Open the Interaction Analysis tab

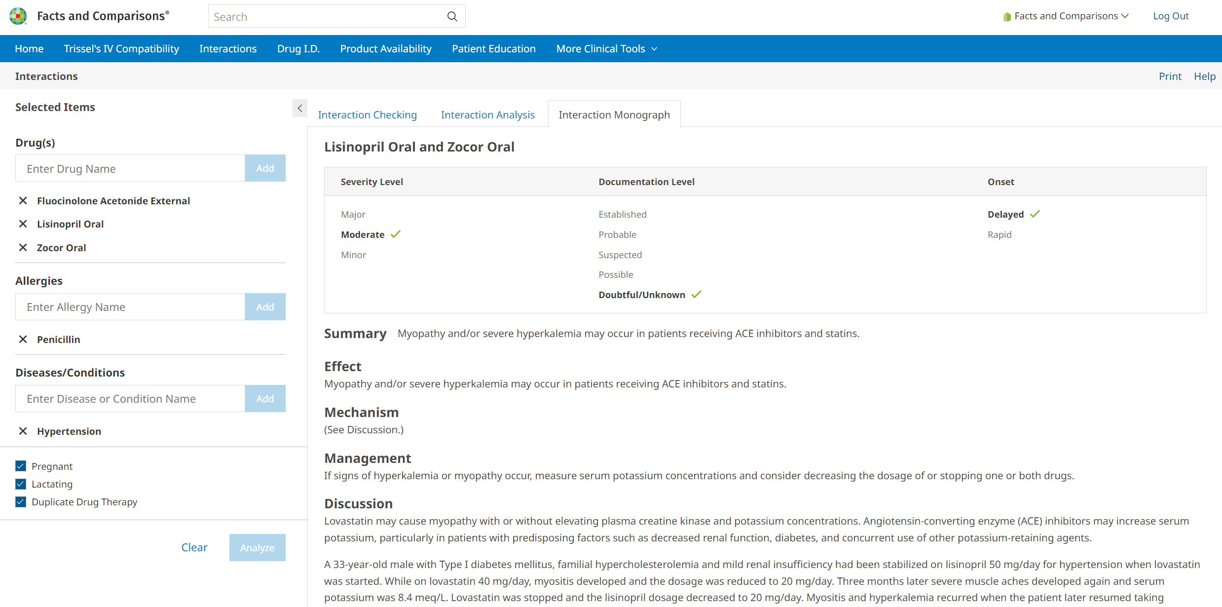tap(487, 115)
